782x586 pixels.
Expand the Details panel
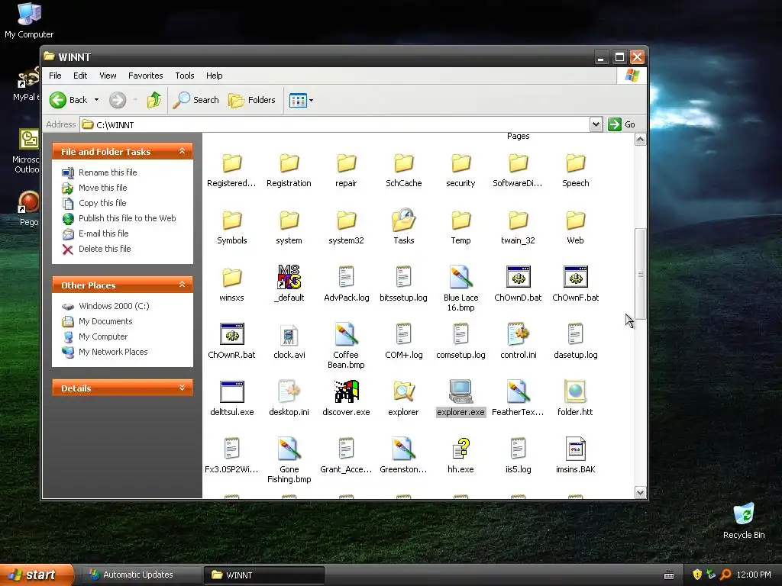pos(182,388)
